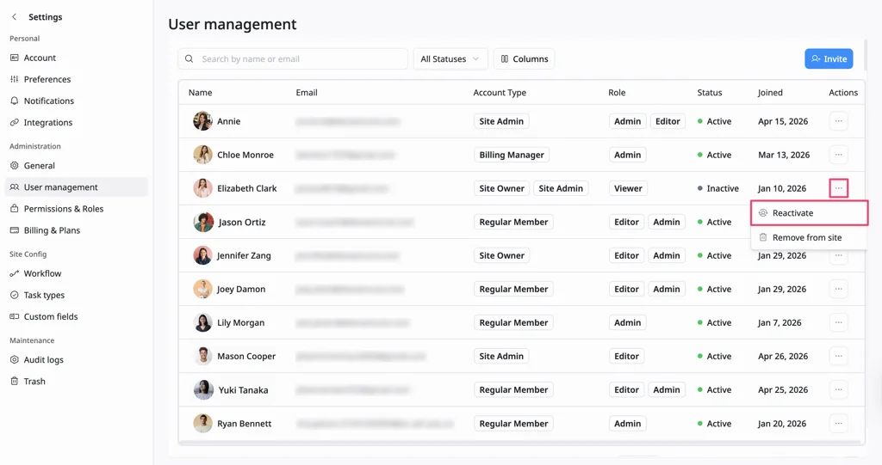Choose Reactivate from the context menu
Screen dimensions: 882x465
[x=809, y=213]
